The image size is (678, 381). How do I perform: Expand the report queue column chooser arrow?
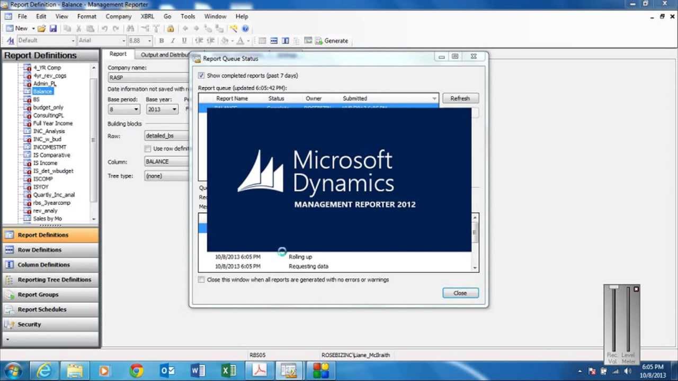click(434, 98)
